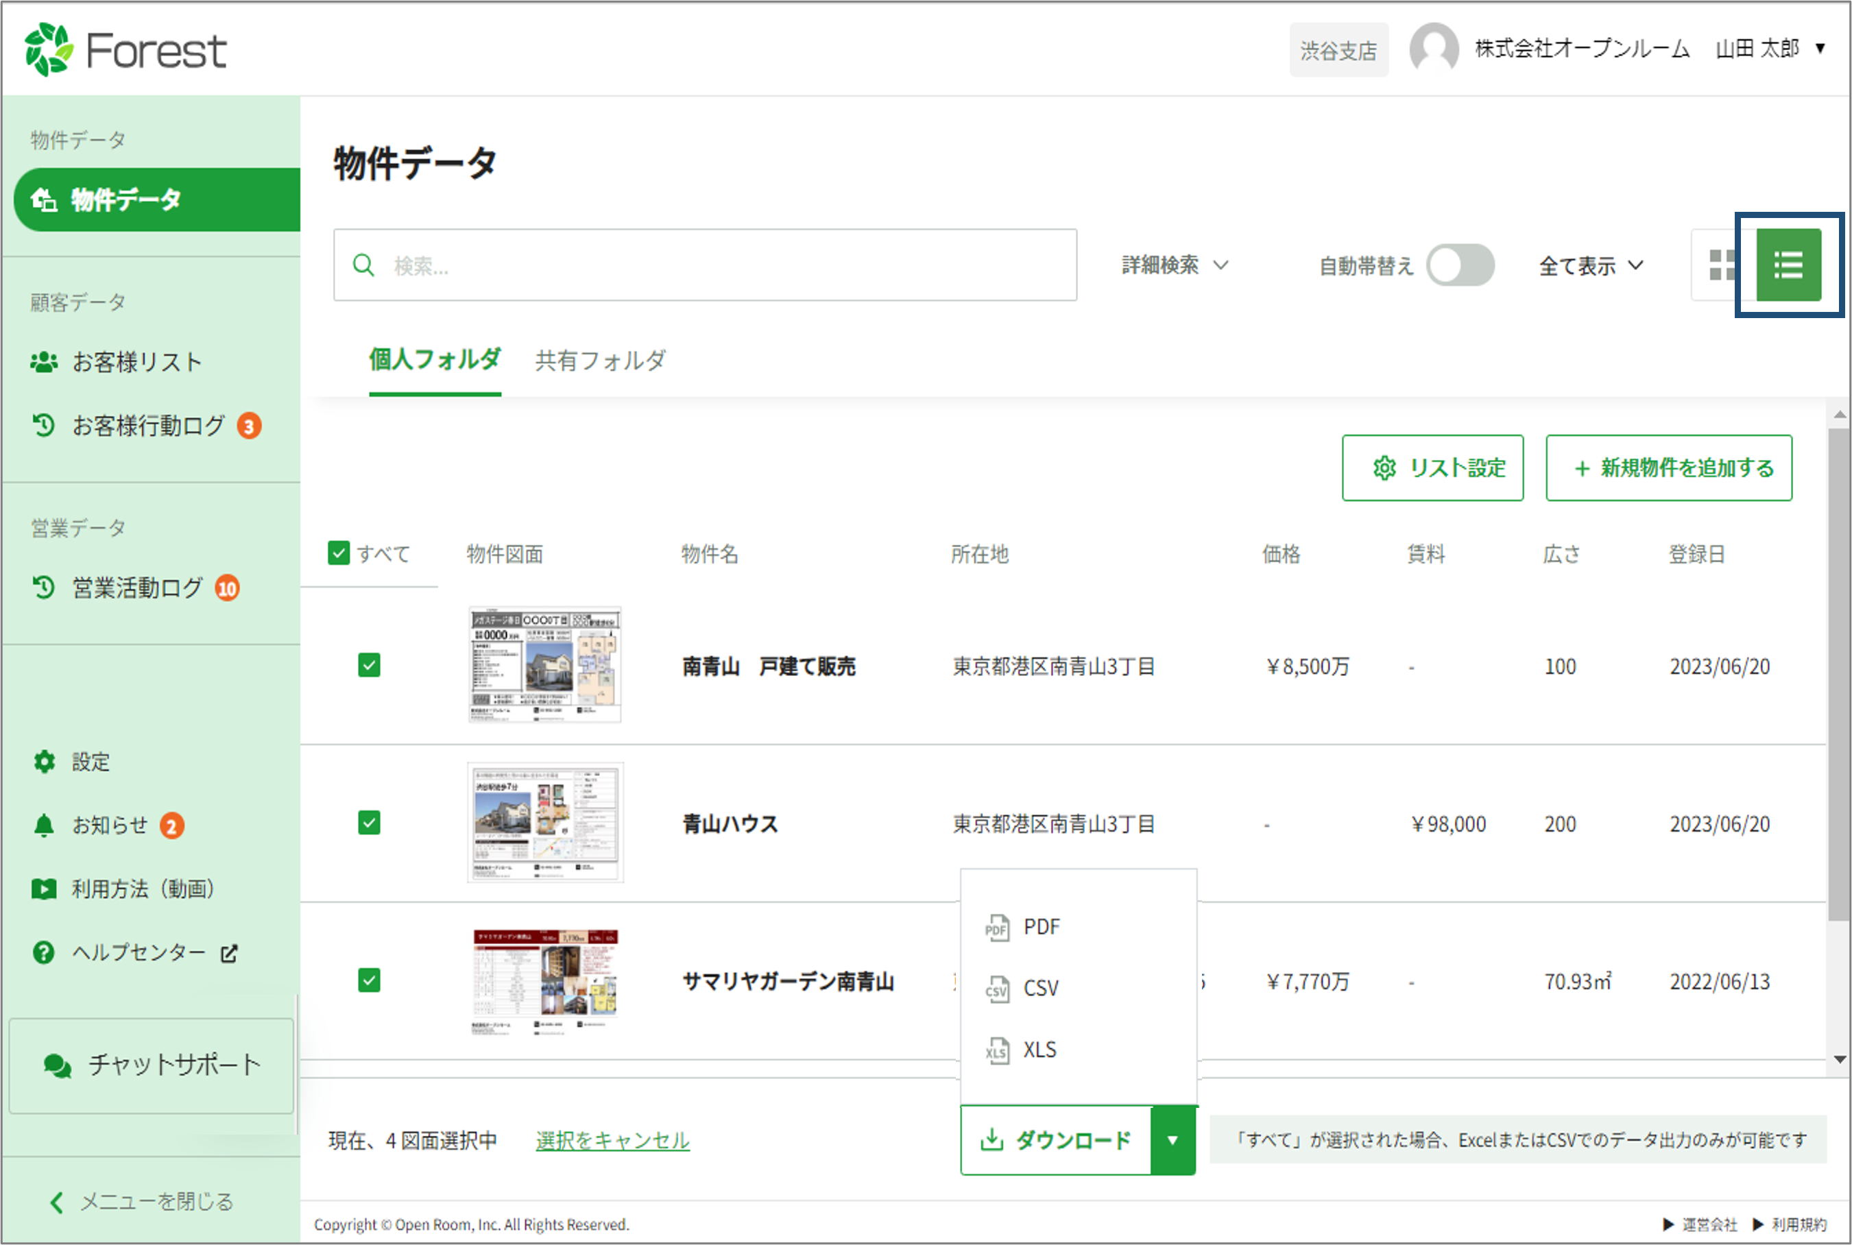Expand 詳細検索 advanced search
1852x1245 pixels.
click(x=1175, y=265)
